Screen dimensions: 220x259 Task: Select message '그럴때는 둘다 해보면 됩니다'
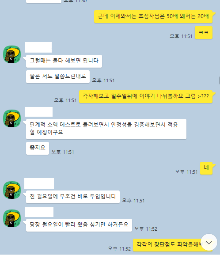click(64, 61)
